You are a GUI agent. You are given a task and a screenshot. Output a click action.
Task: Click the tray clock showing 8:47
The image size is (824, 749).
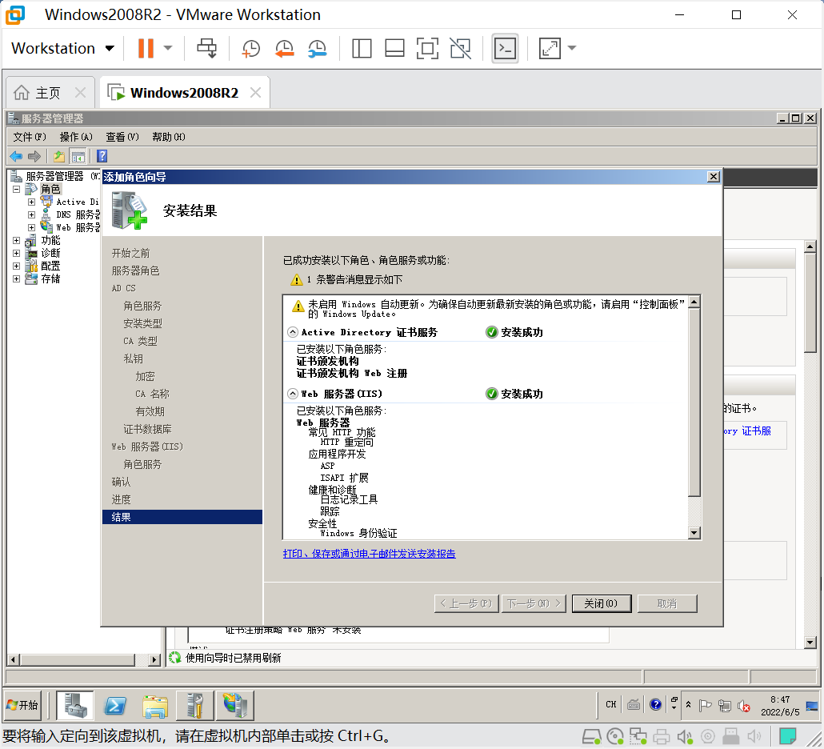click(780, 705)
